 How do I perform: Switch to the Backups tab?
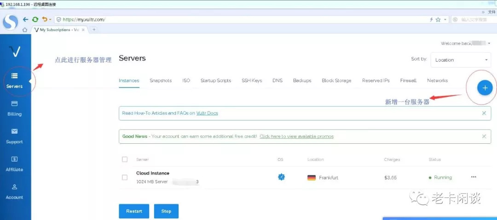302,81
